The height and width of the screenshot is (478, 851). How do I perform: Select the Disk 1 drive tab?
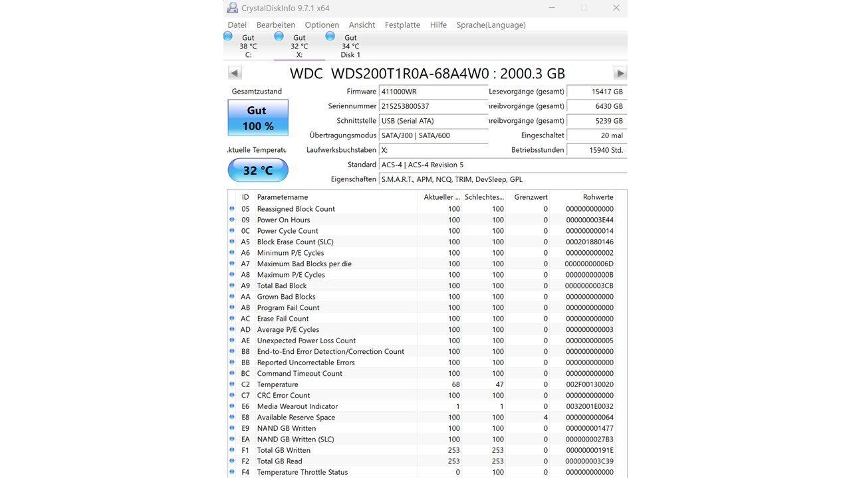(x=350, y=46)
